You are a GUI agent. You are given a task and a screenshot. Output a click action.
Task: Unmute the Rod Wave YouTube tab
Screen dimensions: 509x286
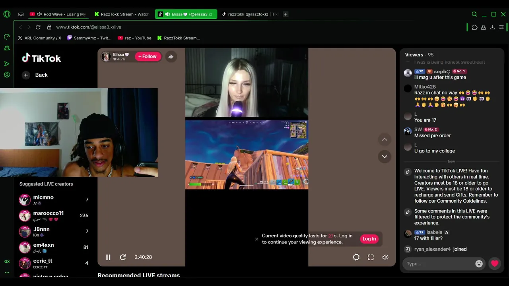coord(39,14)
